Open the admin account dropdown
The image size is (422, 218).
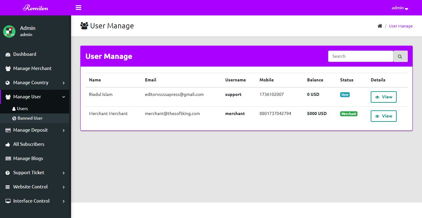click(400, 8)
